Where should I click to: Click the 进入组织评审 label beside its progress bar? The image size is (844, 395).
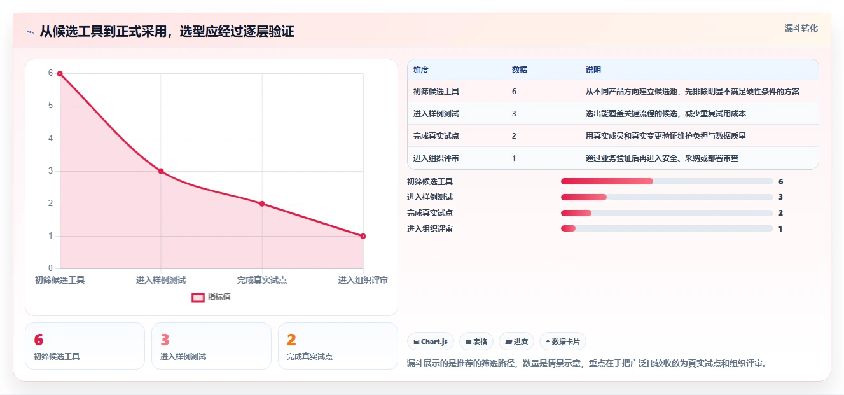click(x=430, y=228)
